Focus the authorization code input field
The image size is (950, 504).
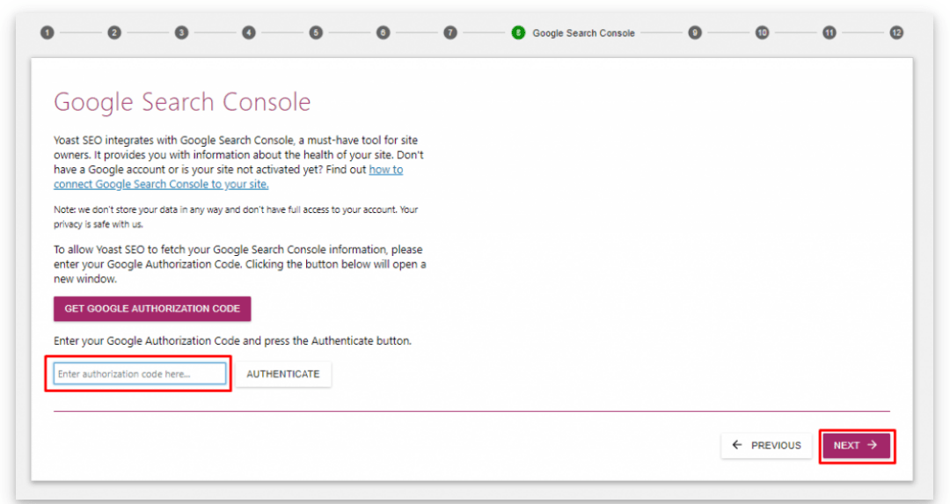click(x=140, y=374)
